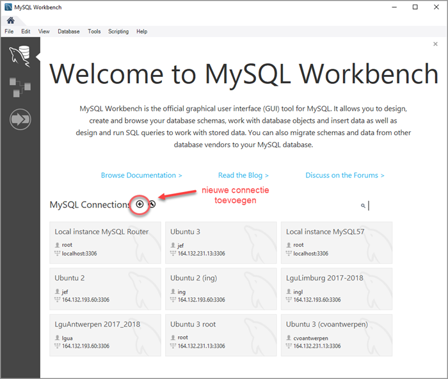The height and width of the screenshot is (379, 448).
Task: Focus the connections search field
Action: pos(380,206)
